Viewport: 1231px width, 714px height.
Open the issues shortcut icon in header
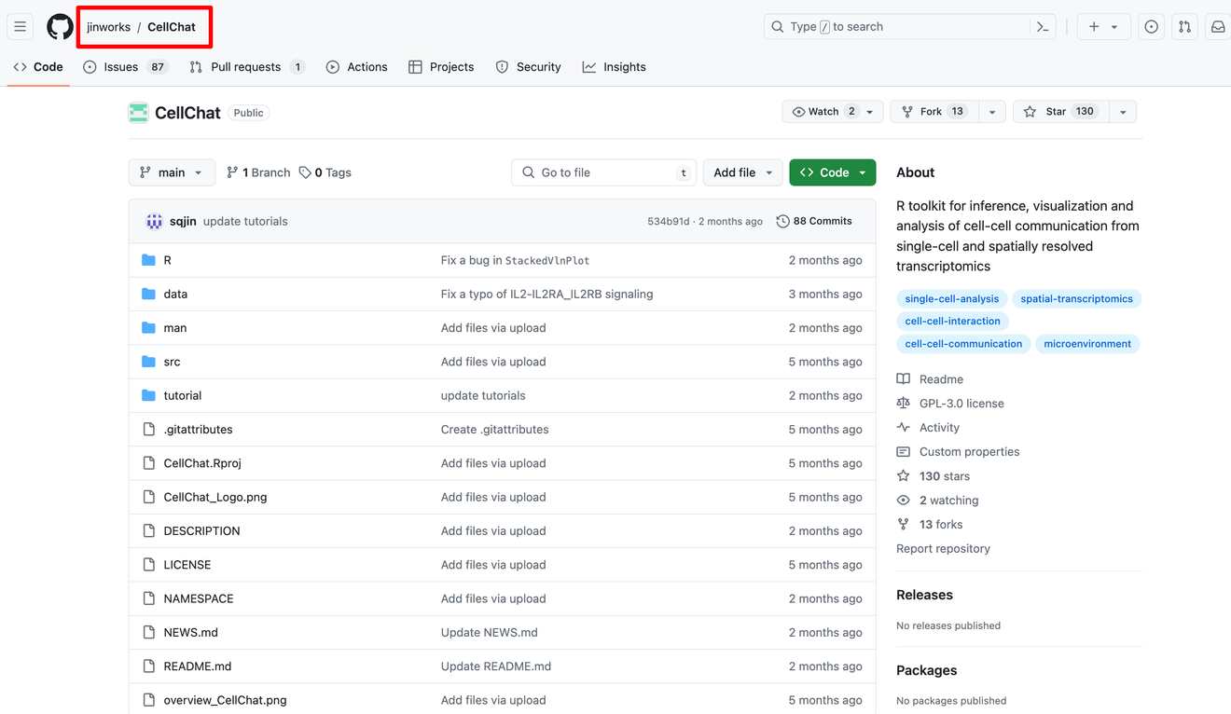(x=1151, y=27)
